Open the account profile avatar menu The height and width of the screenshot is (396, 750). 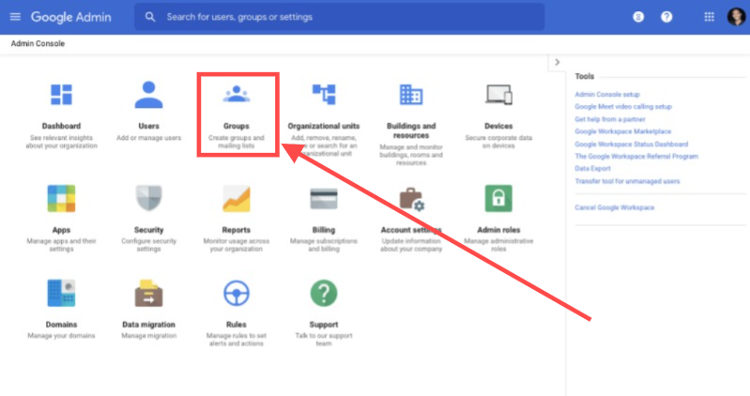[735, 17]
